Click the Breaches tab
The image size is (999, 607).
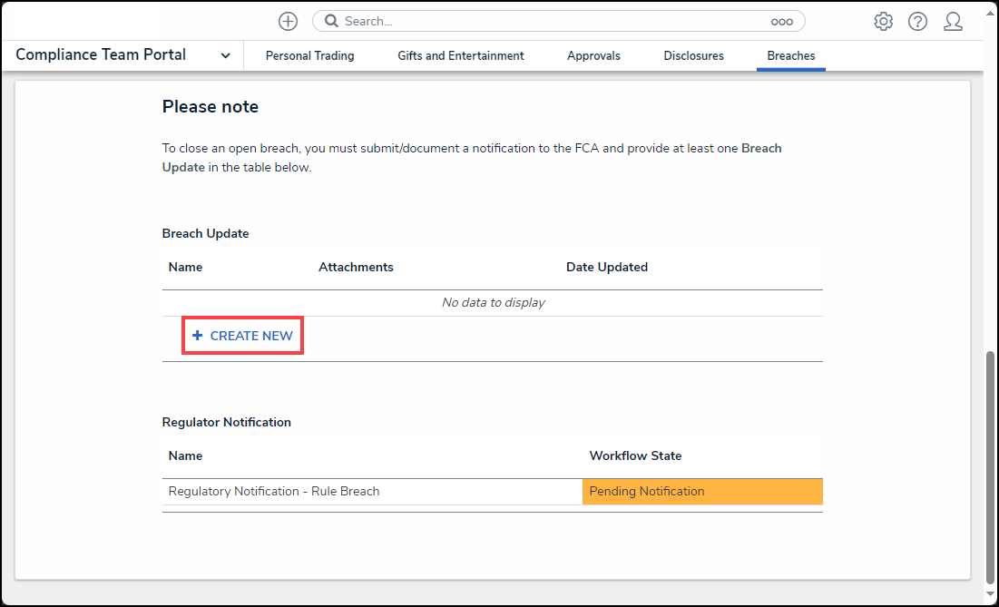point(790,55)
